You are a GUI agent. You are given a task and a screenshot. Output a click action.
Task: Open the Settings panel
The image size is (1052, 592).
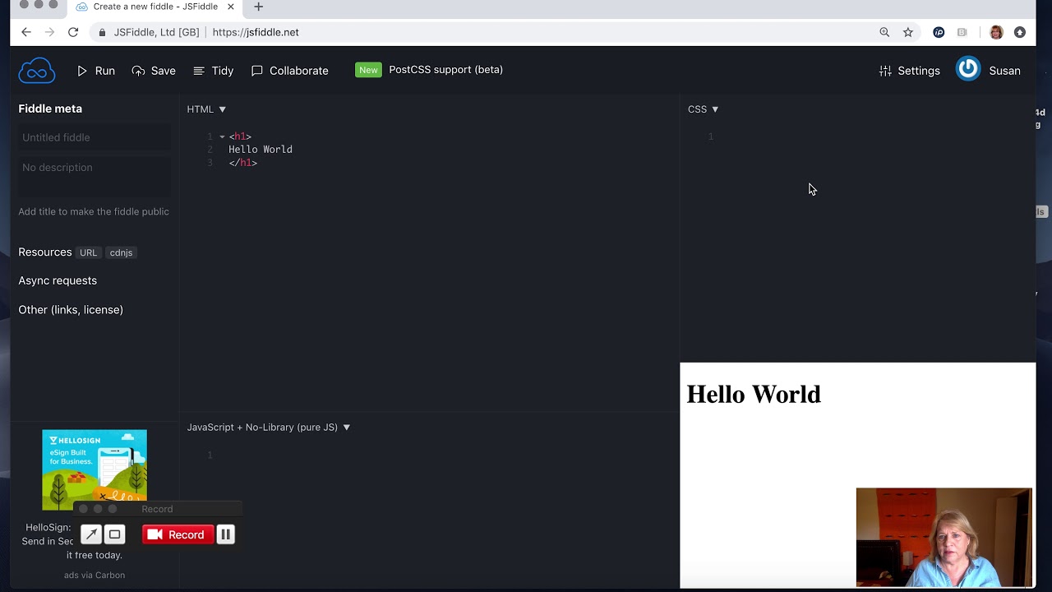tap(909, 71)
